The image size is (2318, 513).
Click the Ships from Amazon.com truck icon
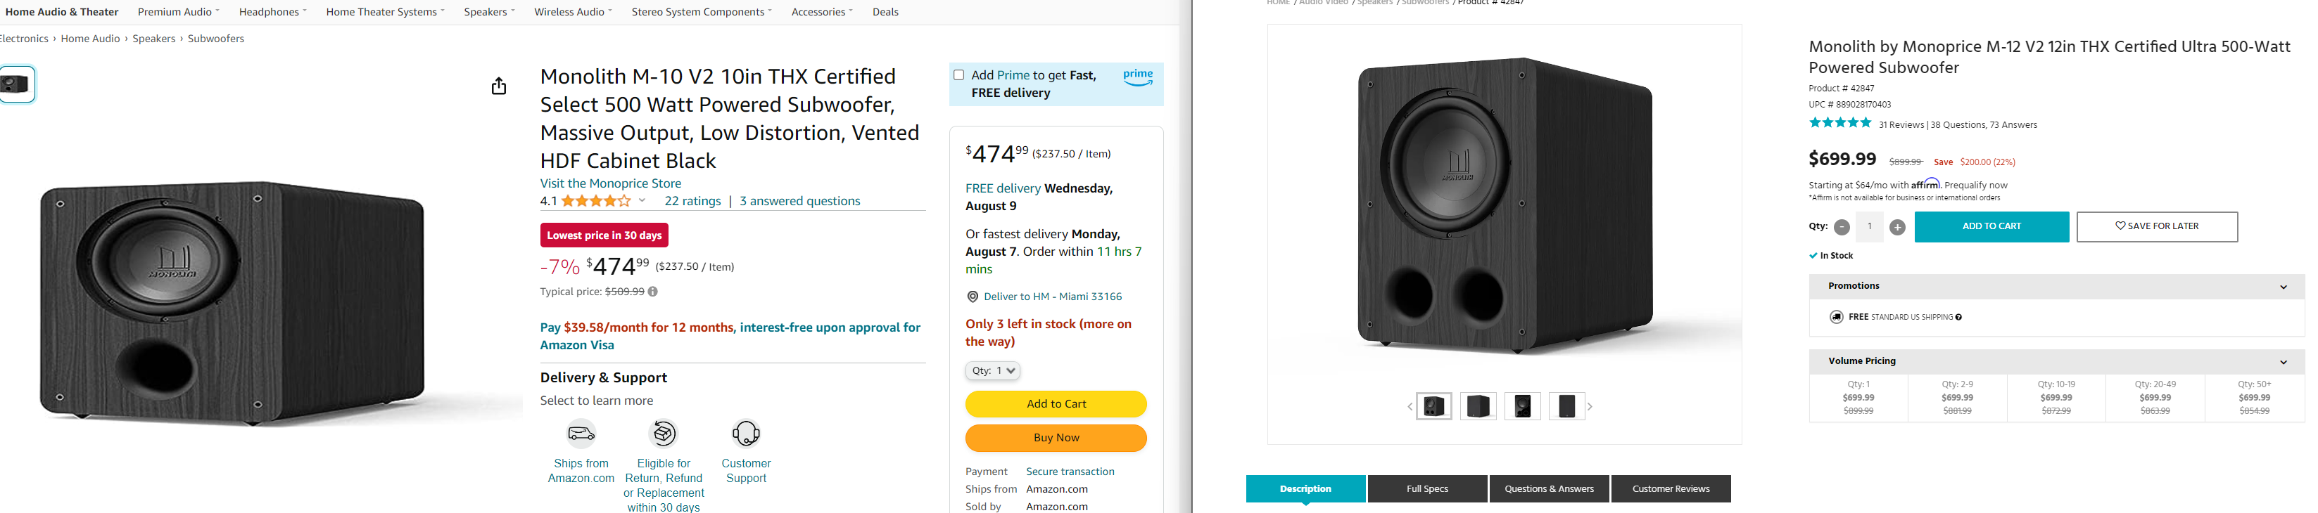click(x=581, y=434)
